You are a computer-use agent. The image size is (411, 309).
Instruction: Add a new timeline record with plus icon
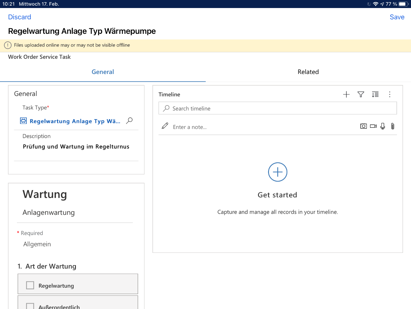click(x=346, y=94)
